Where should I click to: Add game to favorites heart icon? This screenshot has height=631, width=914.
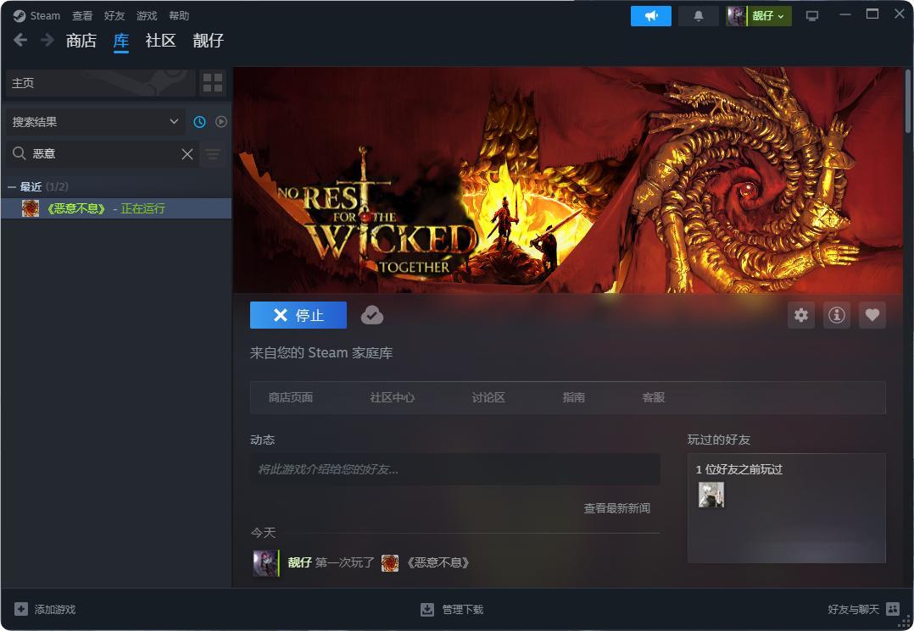872,315
